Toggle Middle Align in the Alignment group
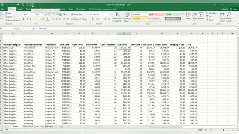This screenshot has height=134, width=239. pyautogui.click(x=57, y=15)
